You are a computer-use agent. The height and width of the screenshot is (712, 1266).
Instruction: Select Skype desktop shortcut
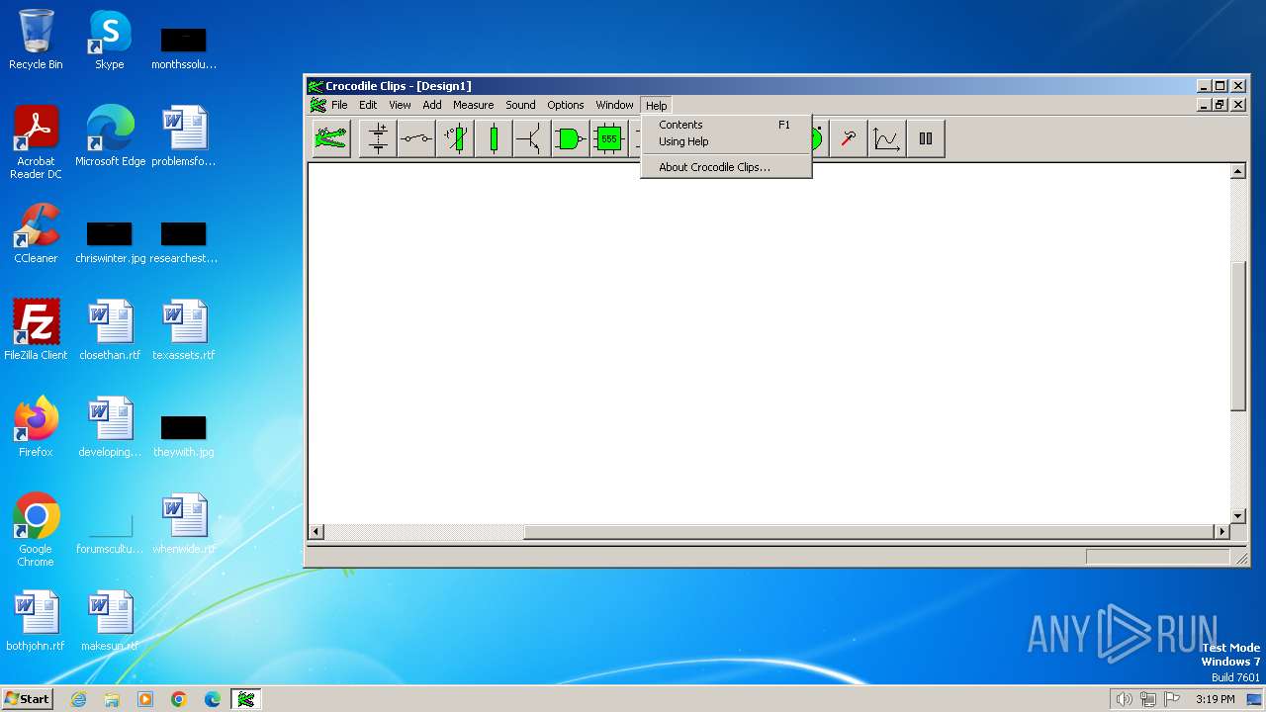[x=109, y=40]
